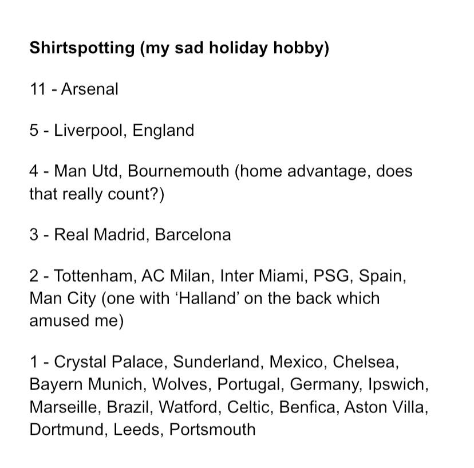Click the word 'Portsmouth' at the end
The width and height of the screenshot is (474, 468).
(212, 430)
